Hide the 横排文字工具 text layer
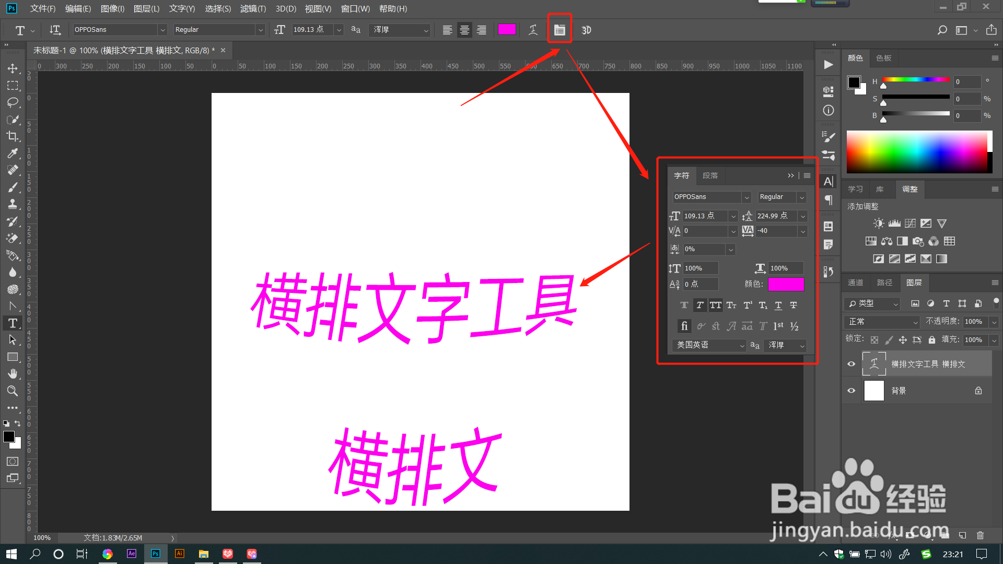 point(851,364)
